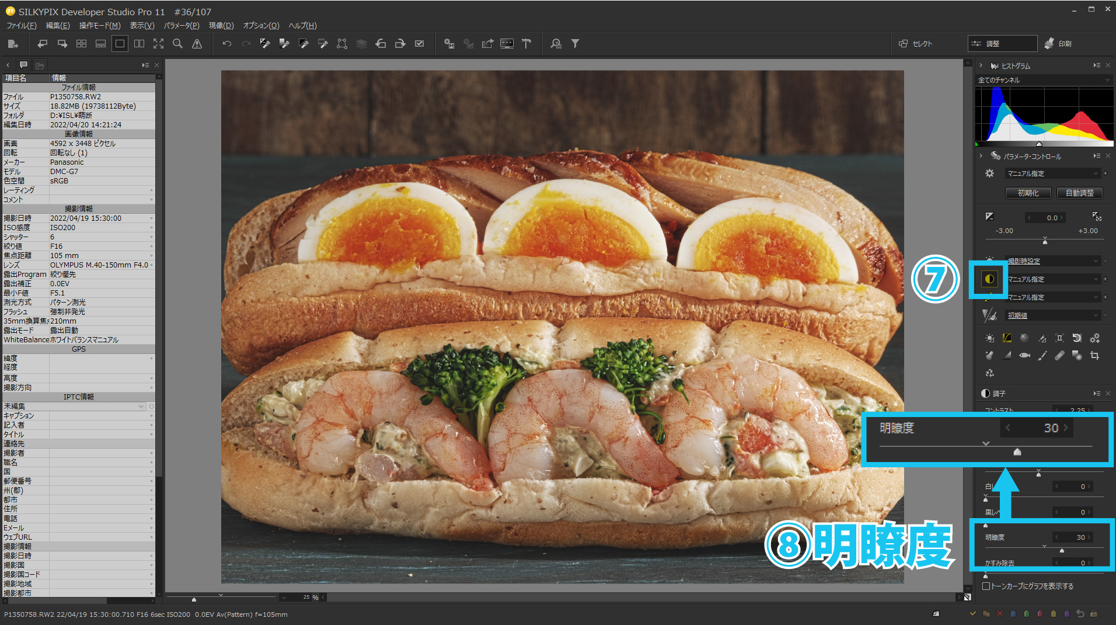Toggle the red X delete mark in status bar
This screenshot has height=625, width=1116.
tap(999, 614)
